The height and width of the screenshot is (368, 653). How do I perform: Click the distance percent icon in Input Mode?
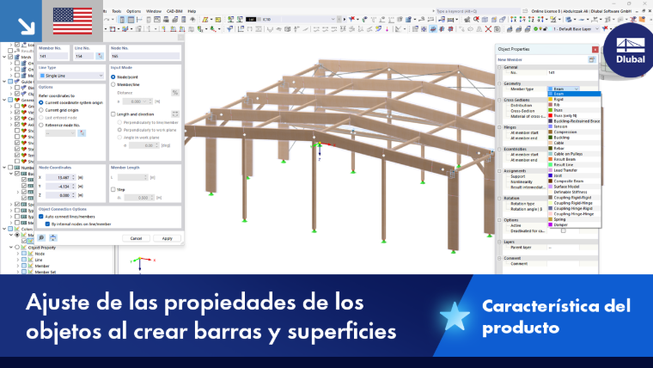pos(175,93)
